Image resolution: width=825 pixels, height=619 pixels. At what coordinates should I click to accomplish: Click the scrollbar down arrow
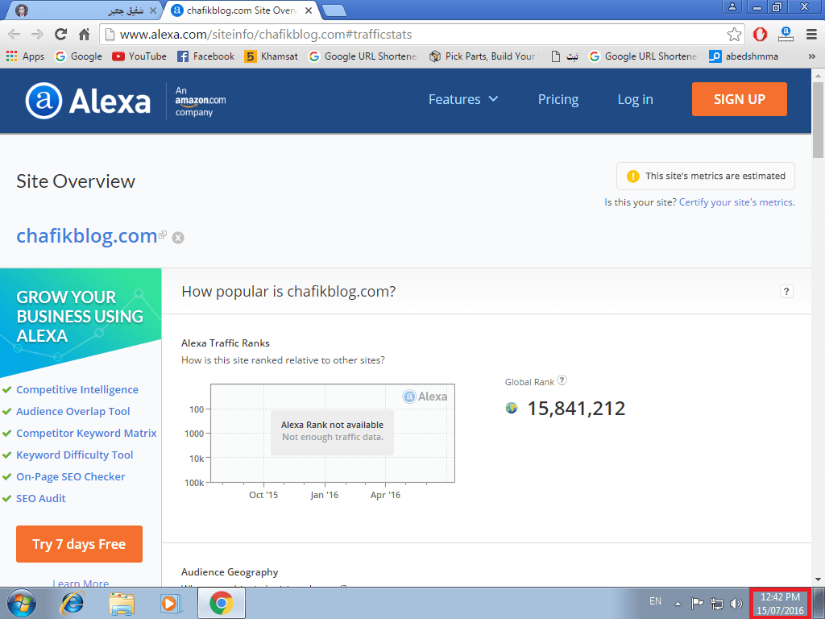[818, 580]
